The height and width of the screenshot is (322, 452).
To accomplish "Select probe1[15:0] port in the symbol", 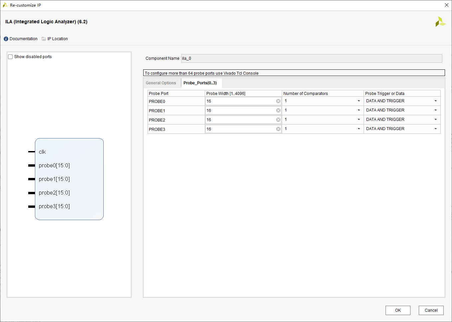I will pyautogui.click(x=54, y=179).
